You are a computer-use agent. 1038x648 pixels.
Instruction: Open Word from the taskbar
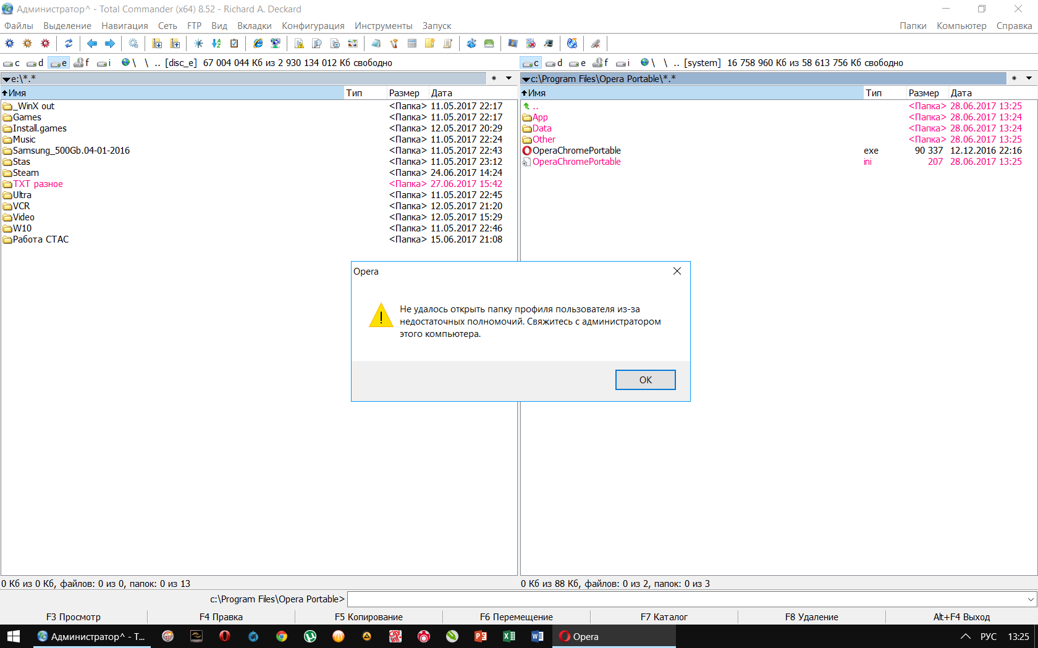[x=538, y=636]
